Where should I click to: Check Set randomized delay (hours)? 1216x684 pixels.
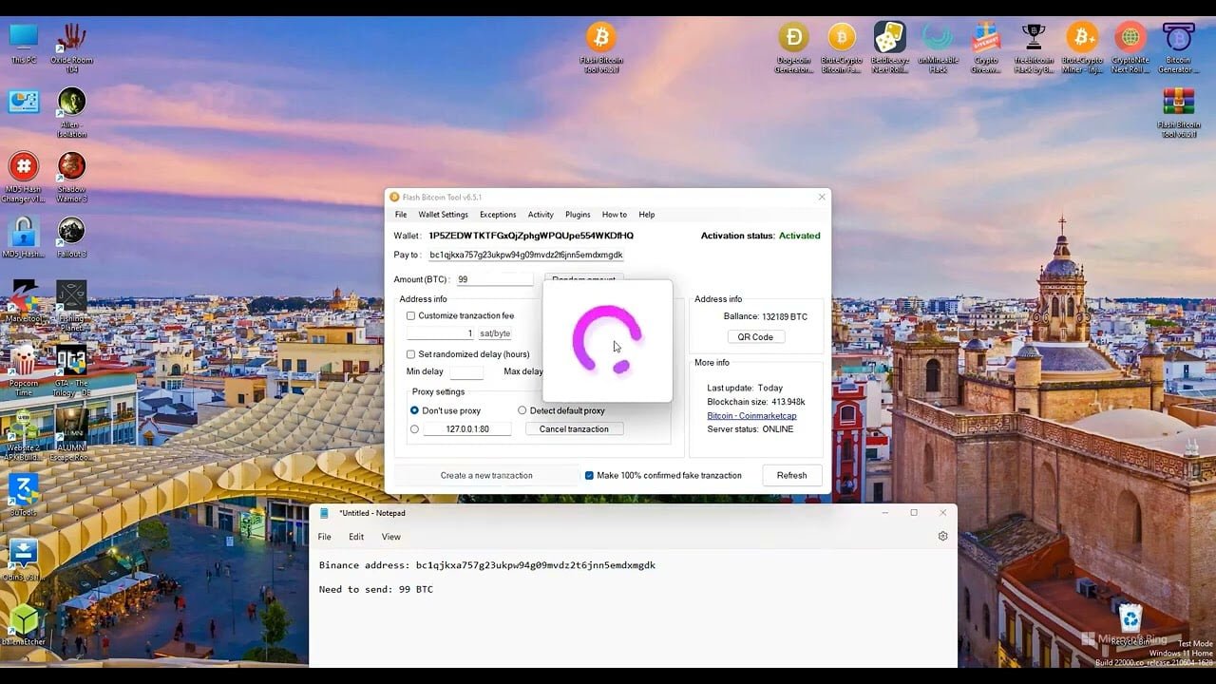coord(410,353)
